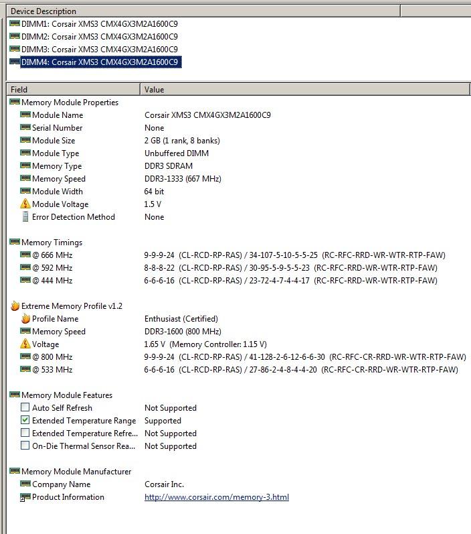Click the Memory Module Features group icon
471x534 pixels.
tap(15, 395)
